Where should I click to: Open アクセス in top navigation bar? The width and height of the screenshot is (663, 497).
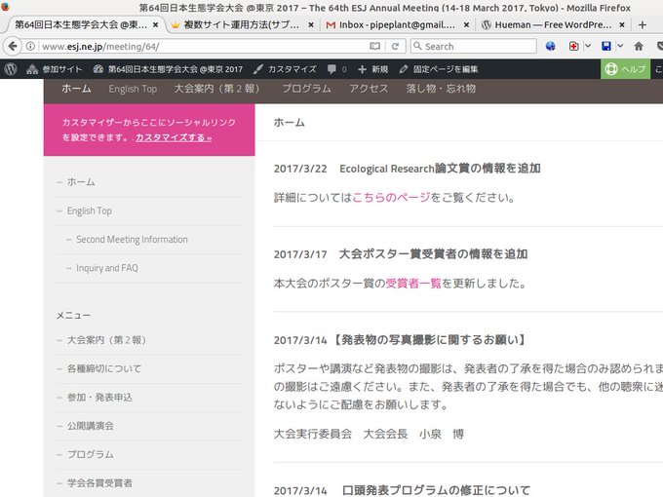(x=369, y=89)
